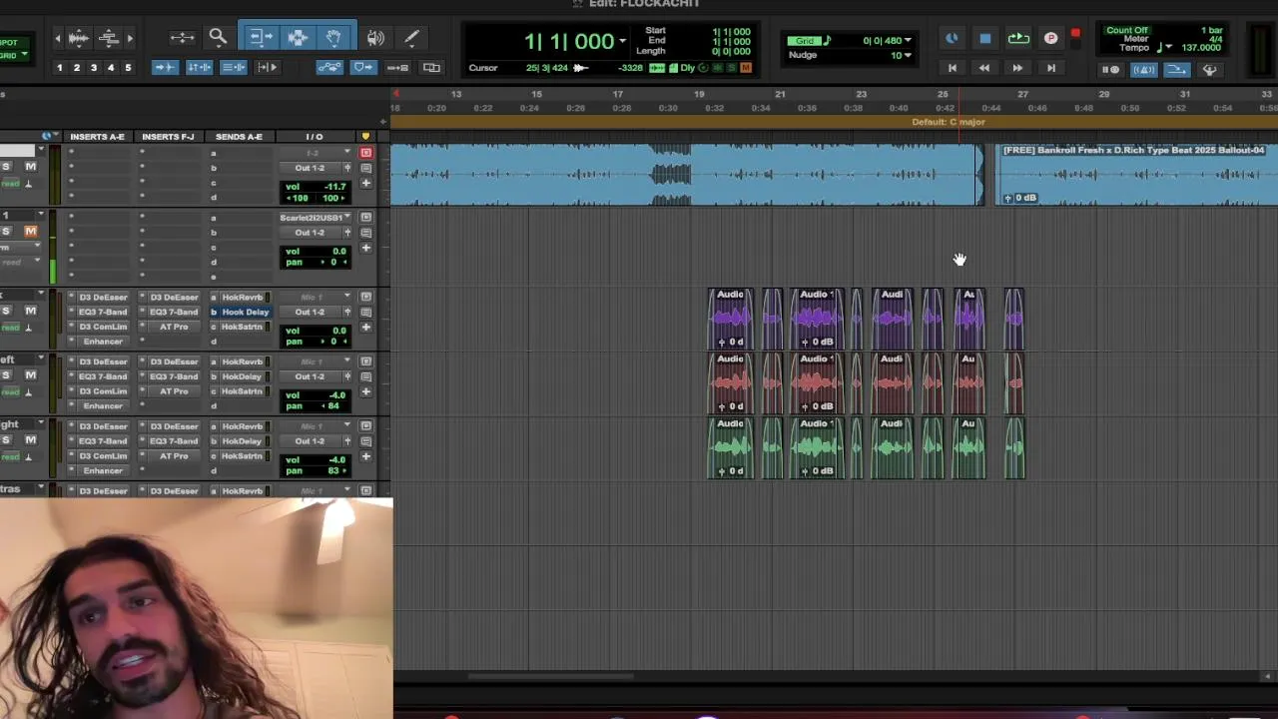
Task: Click Return to Zero transport button
Action: tap(953, 68)
